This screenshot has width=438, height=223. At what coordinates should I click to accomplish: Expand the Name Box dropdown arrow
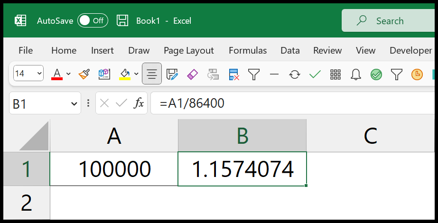74,104
